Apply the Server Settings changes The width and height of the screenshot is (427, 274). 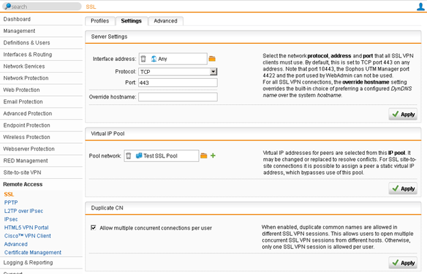coord(402,114)
